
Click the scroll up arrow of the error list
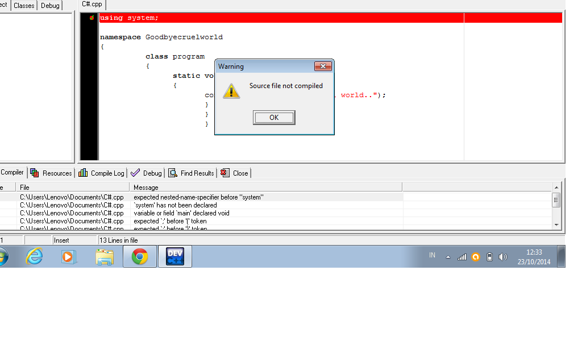click(x=556, y=188)
